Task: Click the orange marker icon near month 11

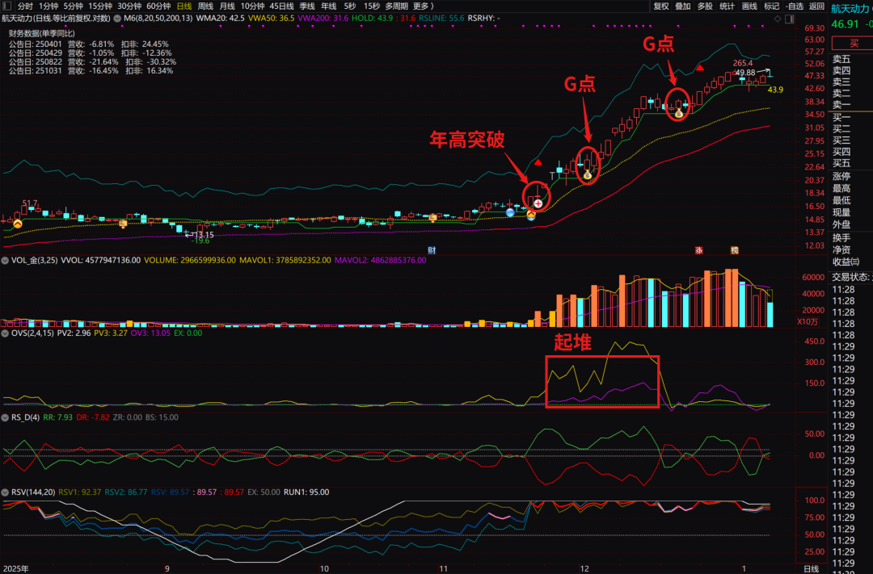Action: point(432,218)
